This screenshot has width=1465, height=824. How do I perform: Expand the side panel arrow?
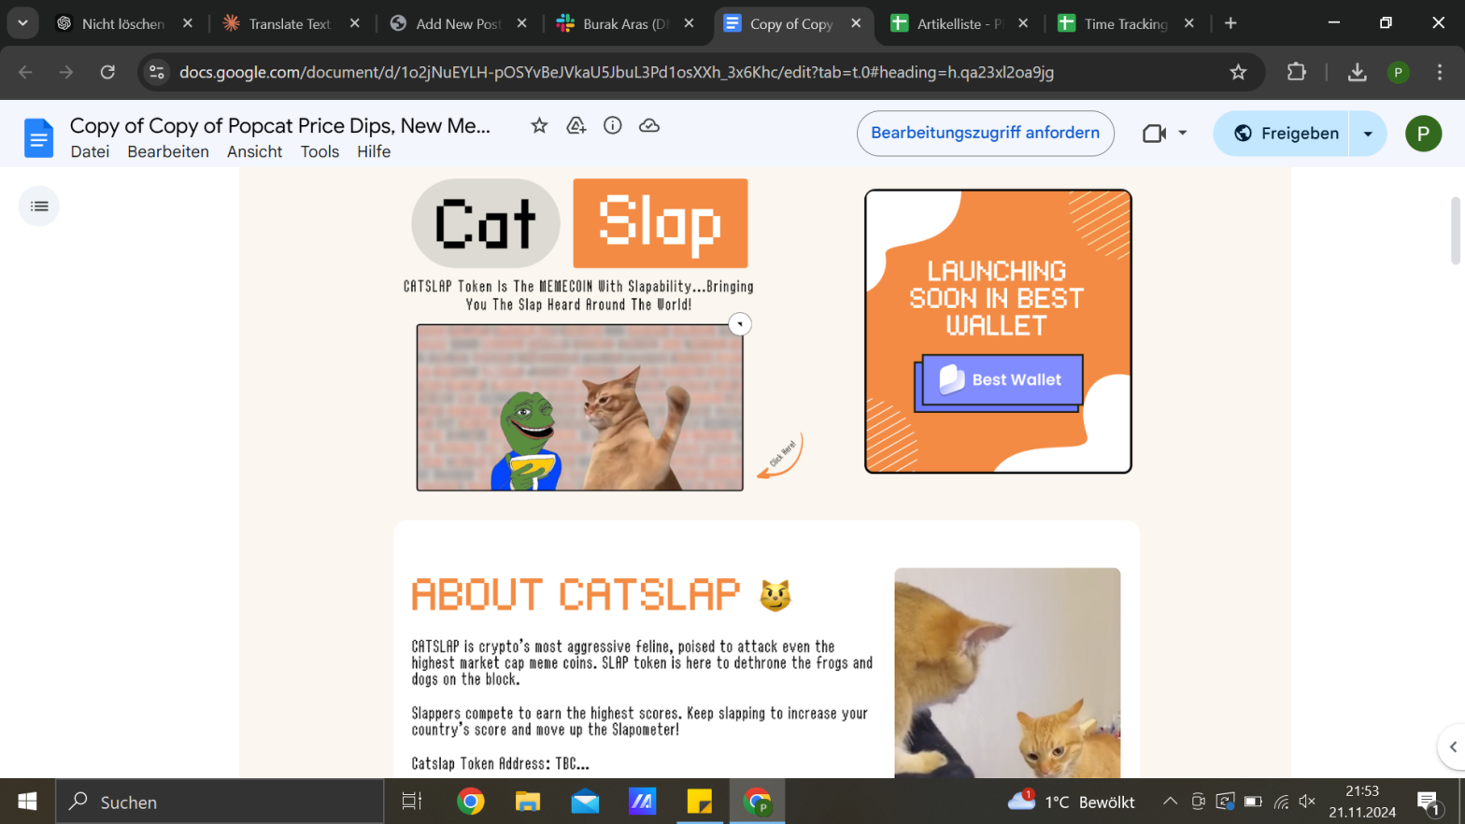point(1452,746)
